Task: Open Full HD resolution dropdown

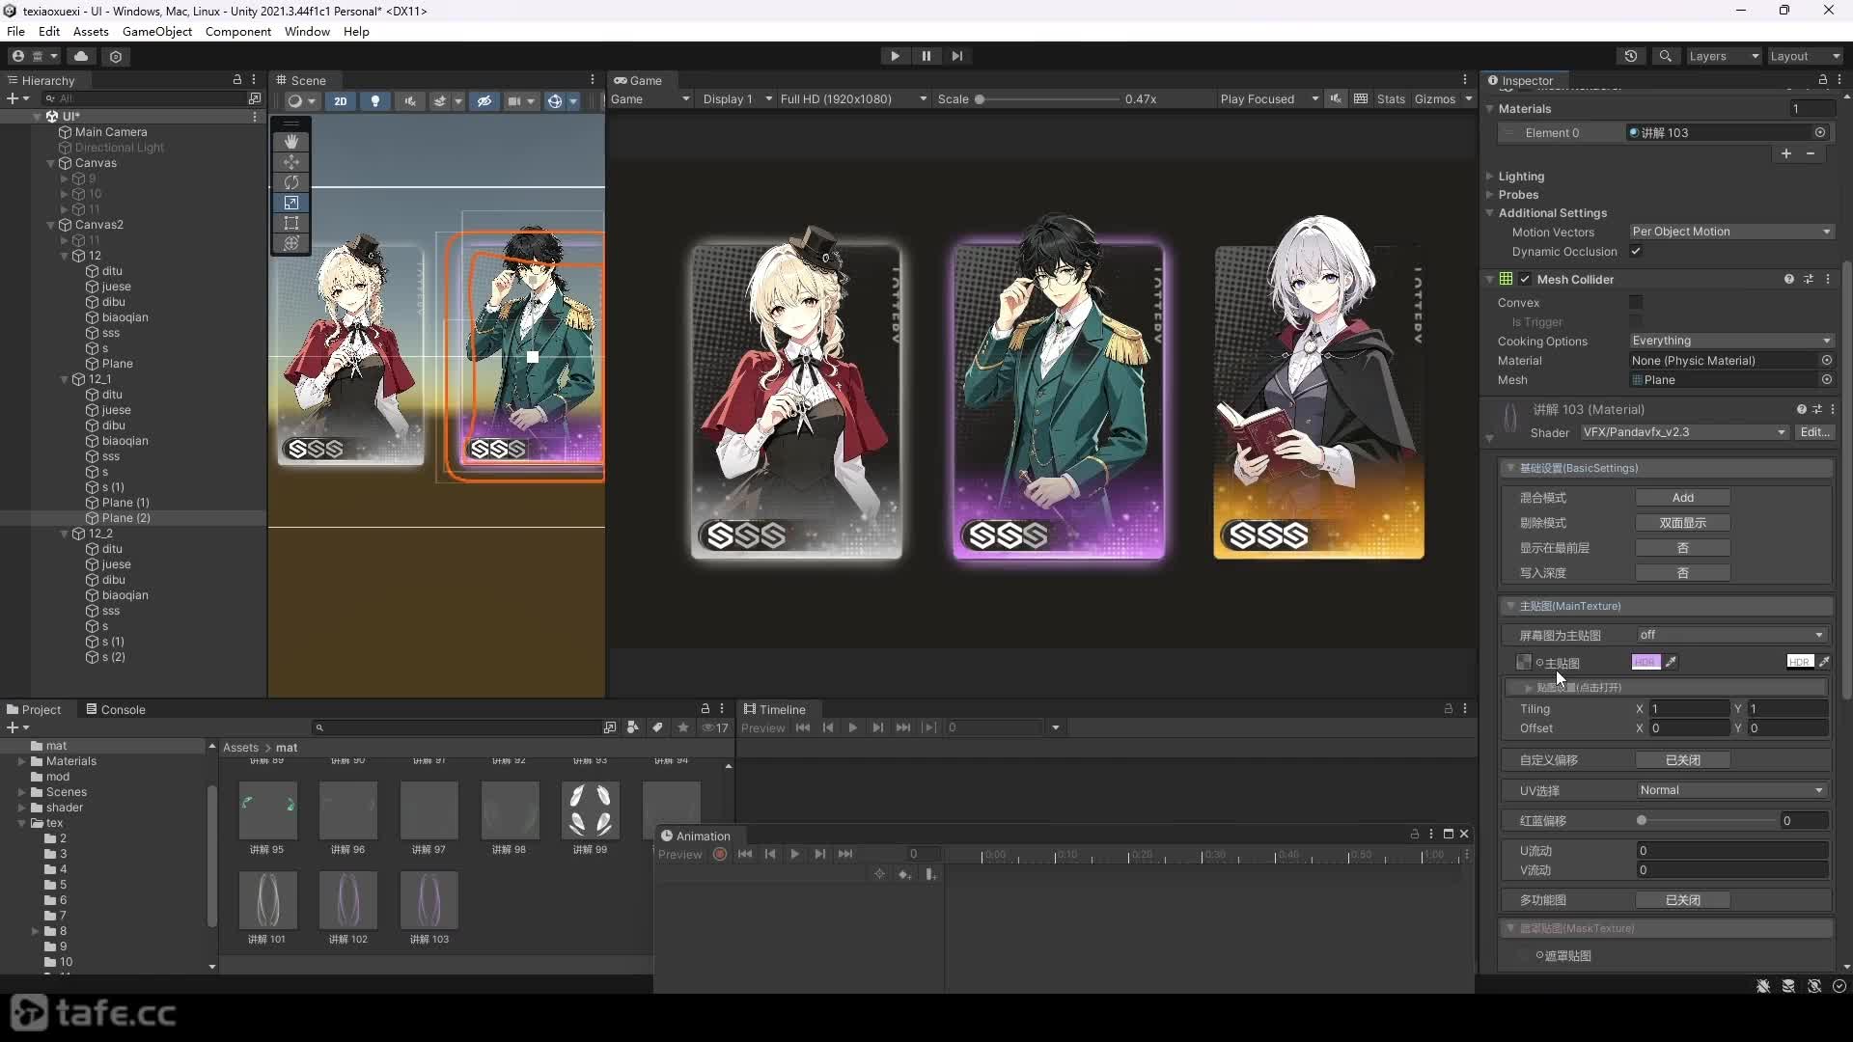Action: [853, 99]
